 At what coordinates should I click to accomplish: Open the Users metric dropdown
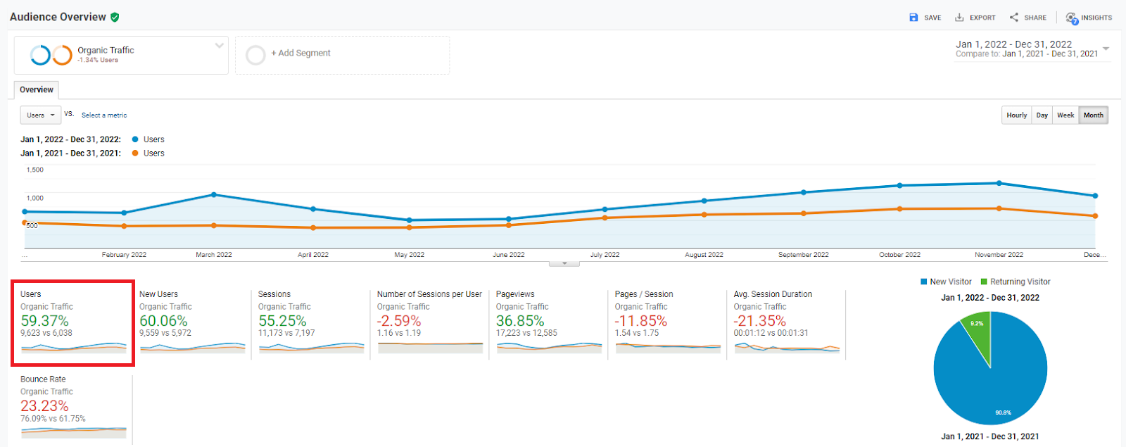click(40, 115)
